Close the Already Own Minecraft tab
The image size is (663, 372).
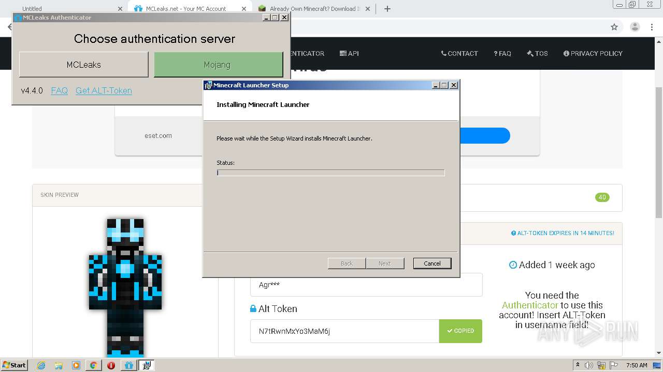pyautogui.click(x=368, y=9)
